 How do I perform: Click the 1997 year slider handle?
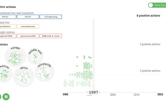click(x=93, y=92)
